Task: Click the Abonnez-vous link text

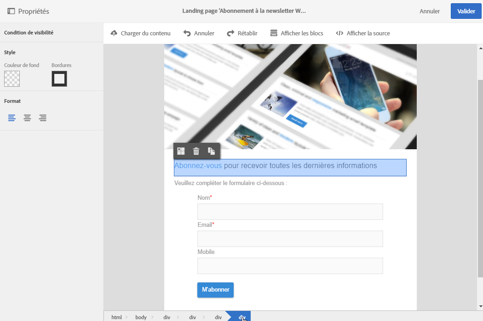Action: tap(198, 165)
